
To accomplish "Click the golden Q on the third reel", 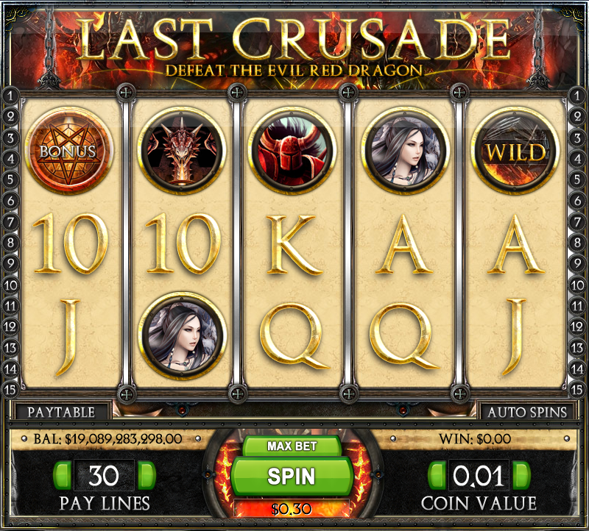I will (x=294, y=336).
